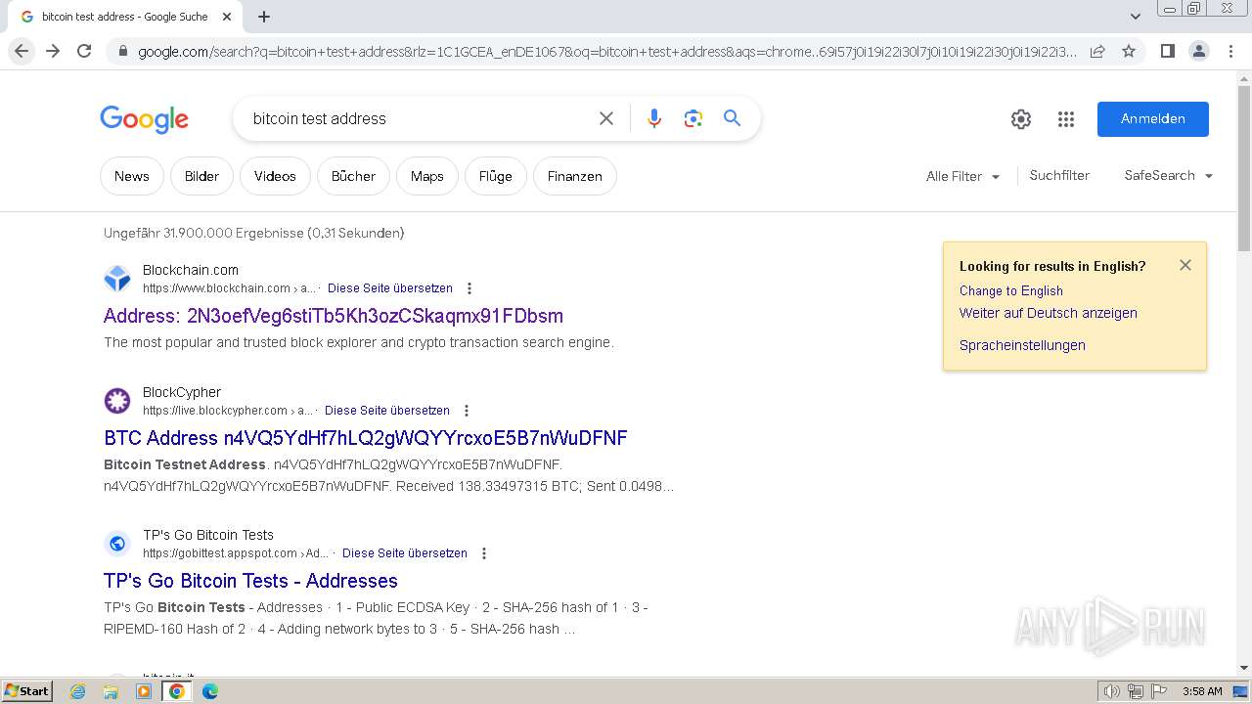The height and width of the screenshot is (704, 1252).
Task: Open the Chrome profile avatar icon
Action: tap(1198, 51)
